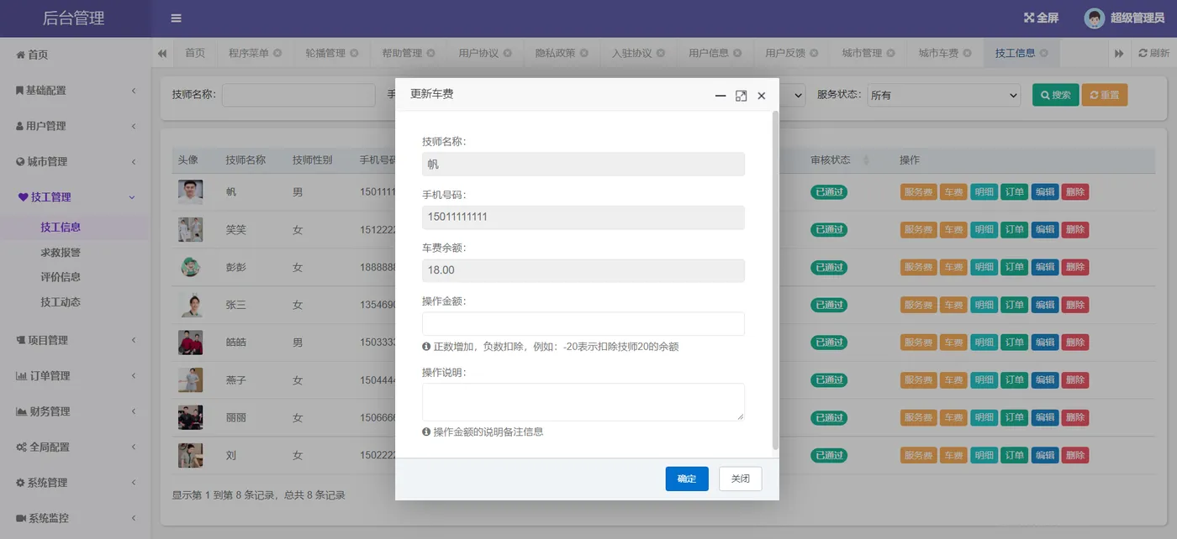Click the orange 车费 button on the first row

tap(953, 191)
